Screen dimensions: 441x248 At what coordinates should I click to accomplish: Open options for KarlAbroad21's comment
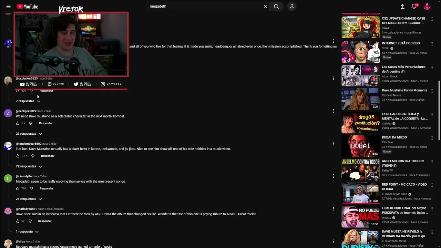click(333, 209)
